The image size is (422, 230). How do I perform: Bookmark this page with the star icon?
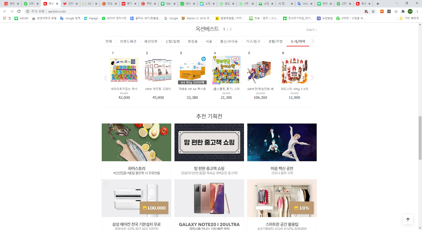click(373, 11)
